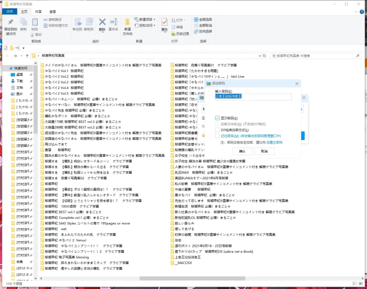
Task: Click quick access toolbar properties icon
Action: point(6,48)
